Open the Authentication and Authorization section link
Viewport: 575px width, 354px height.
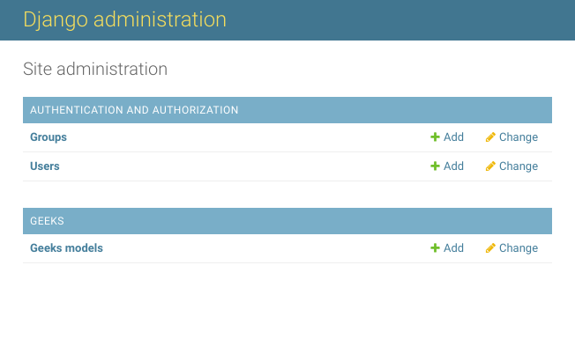pos(134,110)
